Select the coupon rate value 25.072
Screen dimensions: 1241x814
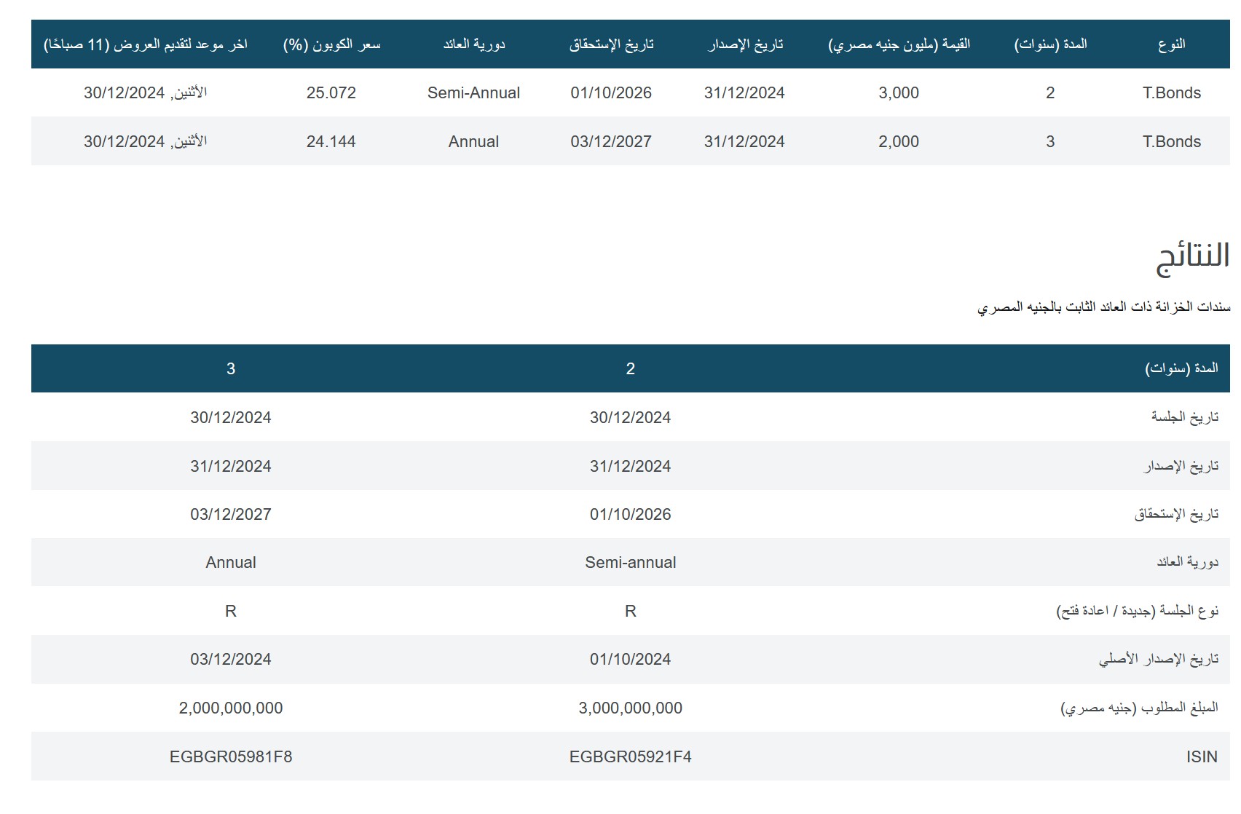point(331,93)
